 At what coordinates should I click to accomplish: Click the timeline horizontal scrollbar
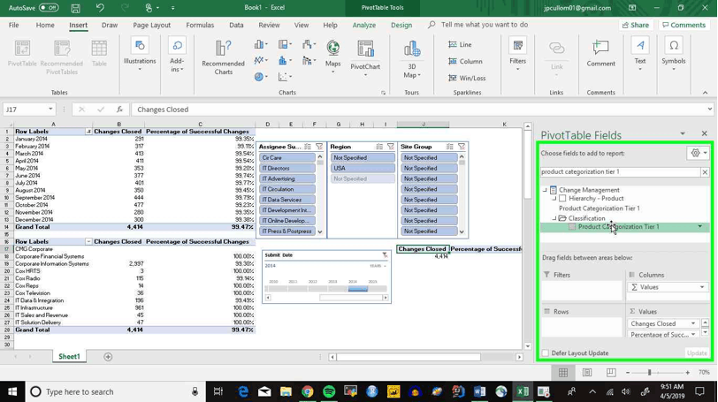click(x=351, y=298)
